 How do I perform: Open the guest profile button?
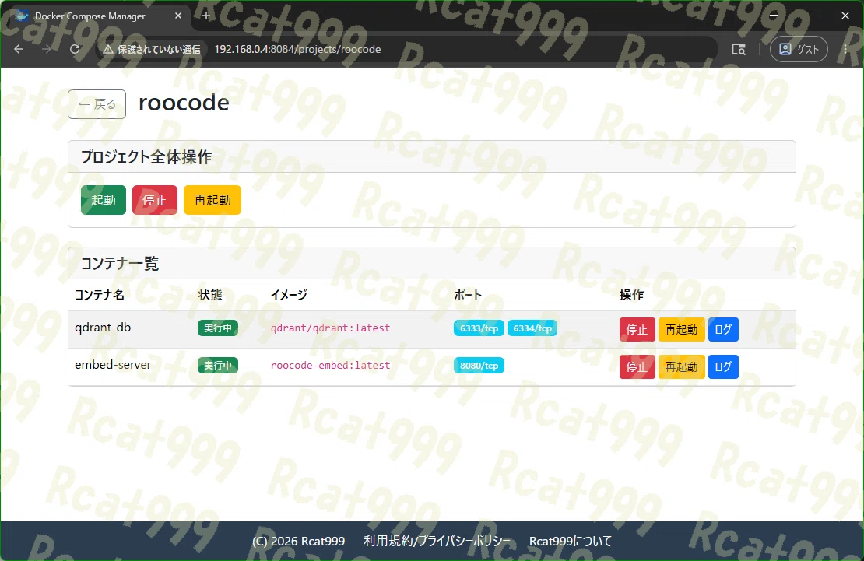tap(799, 49)
